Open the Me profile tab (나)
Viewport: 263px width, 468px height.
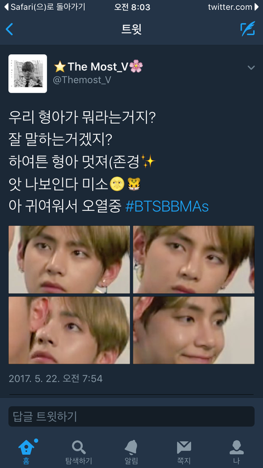237,452
